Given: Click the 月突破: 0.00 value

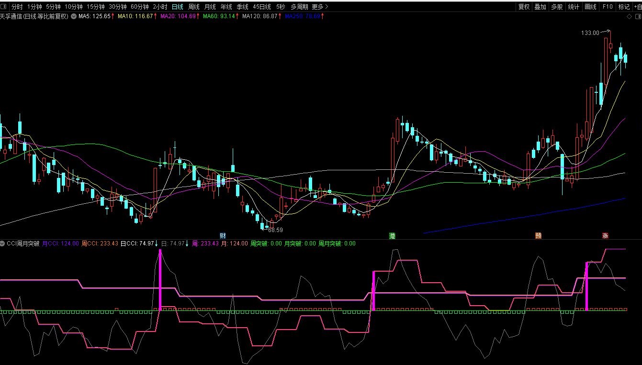Looking at the screenshot, I should coord(300,243).
